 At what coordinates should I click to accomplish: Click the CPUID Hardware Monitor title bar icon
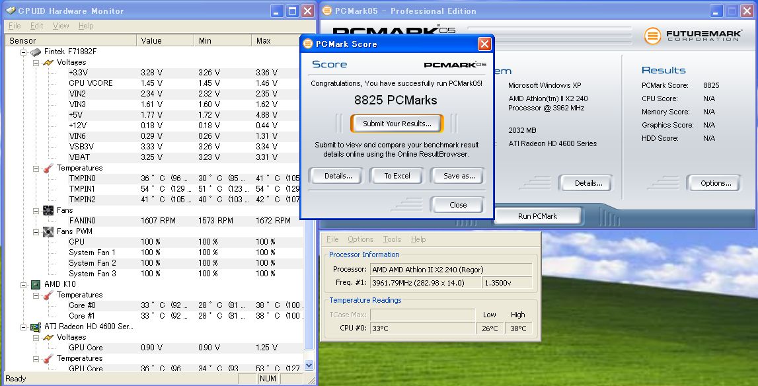tap(10, 11)
